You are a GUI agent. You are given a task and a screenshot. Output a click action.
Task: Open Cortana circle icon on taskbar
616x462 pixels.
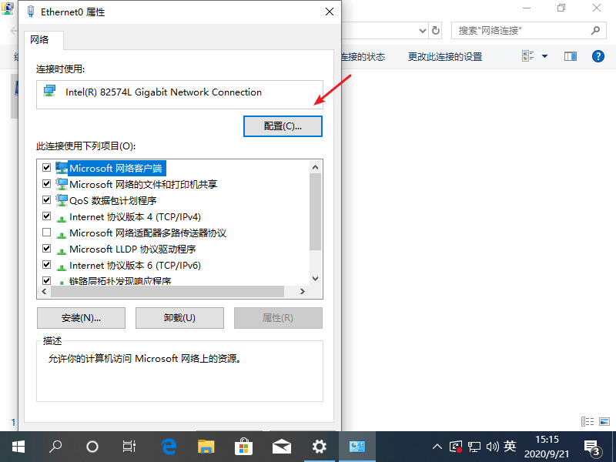[92, 447]
